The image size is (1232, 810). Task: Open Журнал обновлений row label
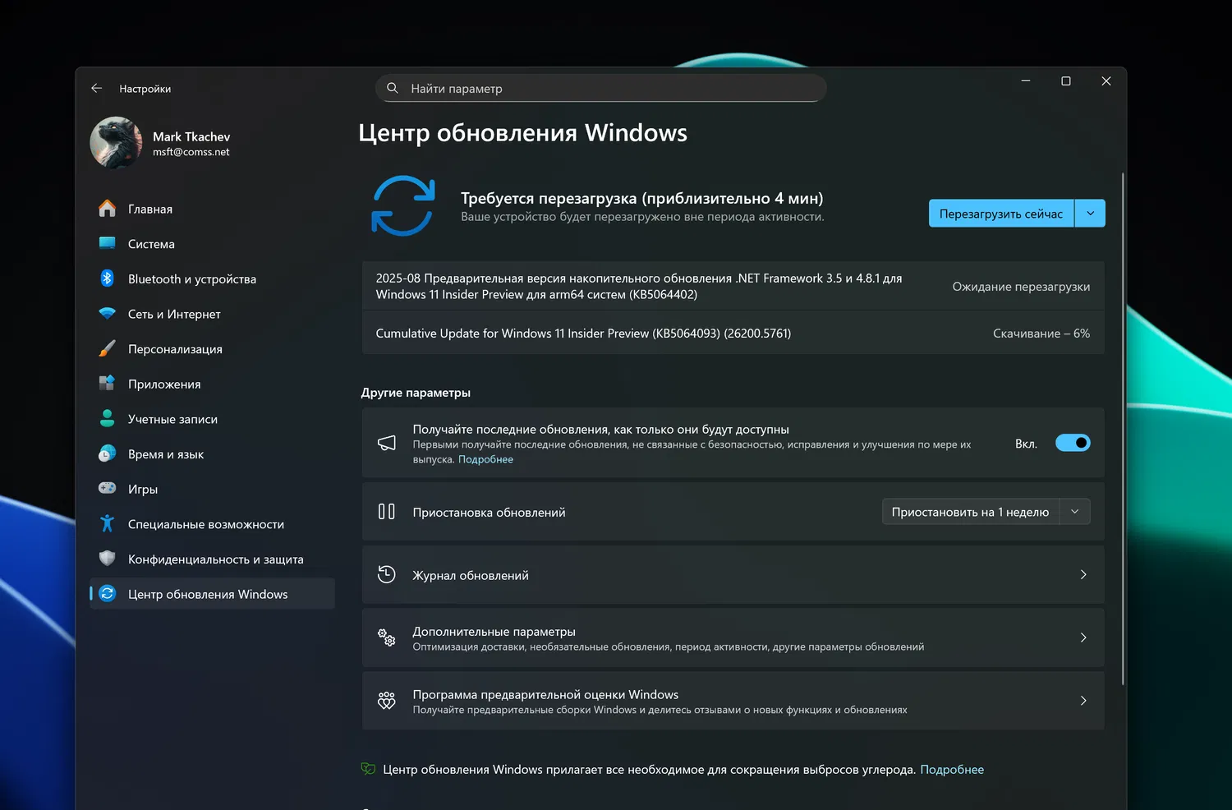[x=471, y=575]
